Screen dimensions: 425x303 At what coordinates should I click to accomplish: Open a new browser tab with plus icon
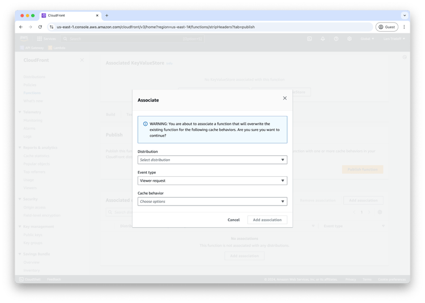[107, 15]
